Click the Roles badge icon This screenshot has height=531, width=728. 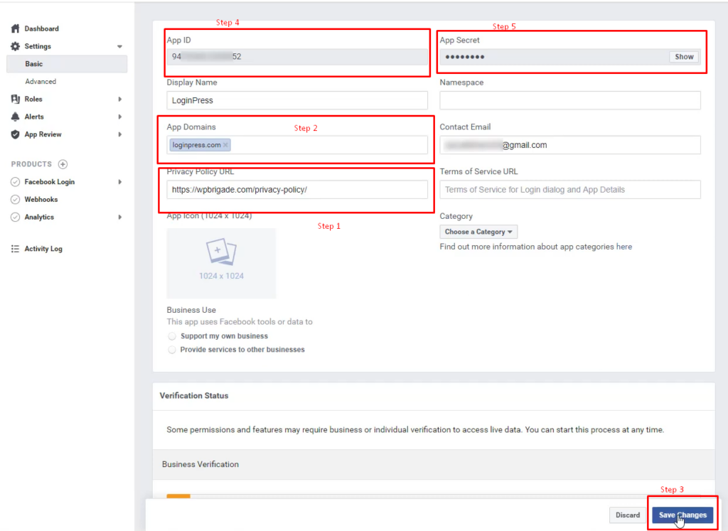point(16,99)
